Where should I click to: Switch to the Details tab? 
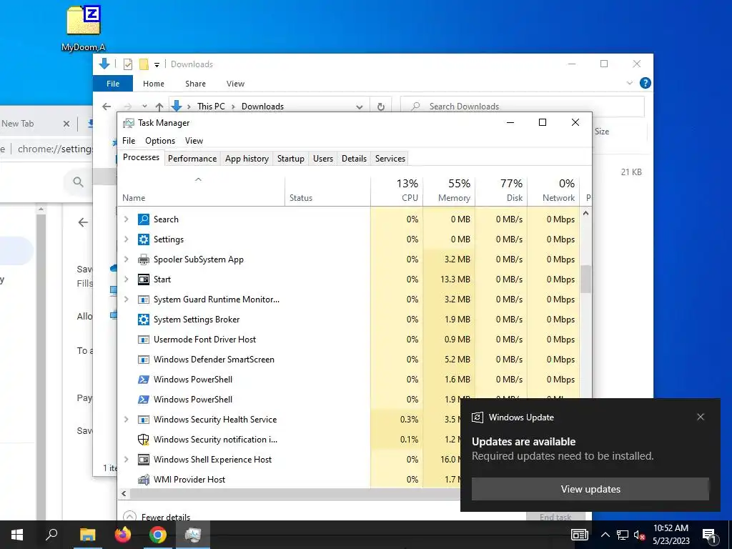pyautogui.click(x=354, y=158)
